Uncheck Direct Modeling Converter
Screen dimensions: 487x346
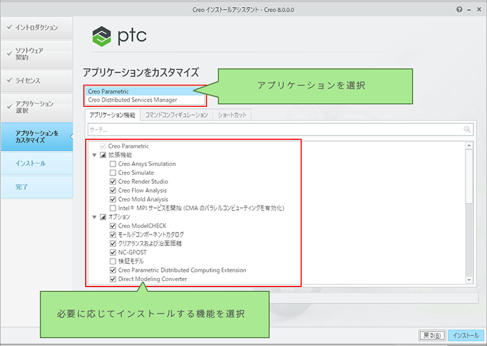coord(113,279)
